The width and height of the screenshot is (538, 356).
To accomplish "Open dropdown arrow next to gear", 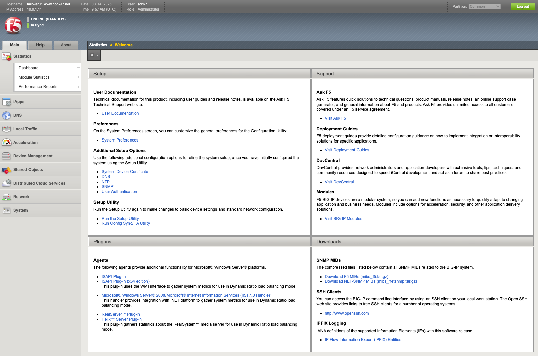I will pos(98,55).
